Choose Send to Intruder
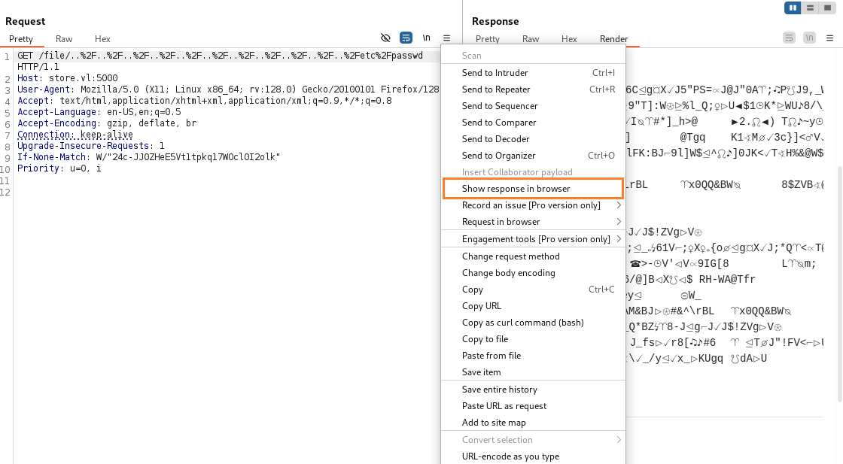The width and height of the screenshot is (843, 464). tap(533, 72)
